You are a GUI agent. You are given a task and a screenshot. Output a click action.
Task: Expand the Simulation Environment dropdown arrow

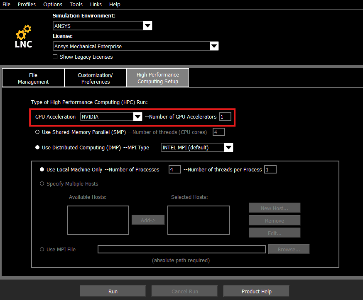(147, 26)
